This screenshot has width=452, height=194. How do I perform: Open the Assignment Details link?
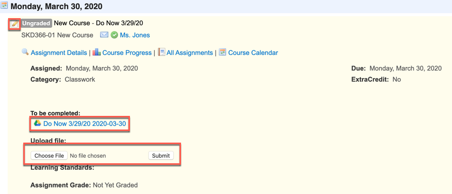[59, 53]
